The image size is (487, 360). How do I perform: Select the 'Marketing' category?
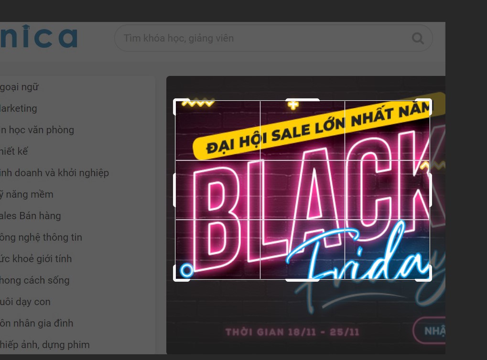click(19, 108)
